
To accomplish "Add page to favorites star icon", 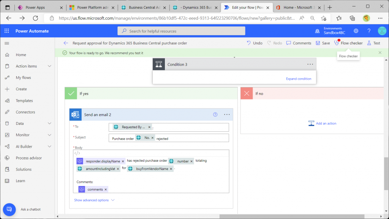I will (x=324, y=18).
